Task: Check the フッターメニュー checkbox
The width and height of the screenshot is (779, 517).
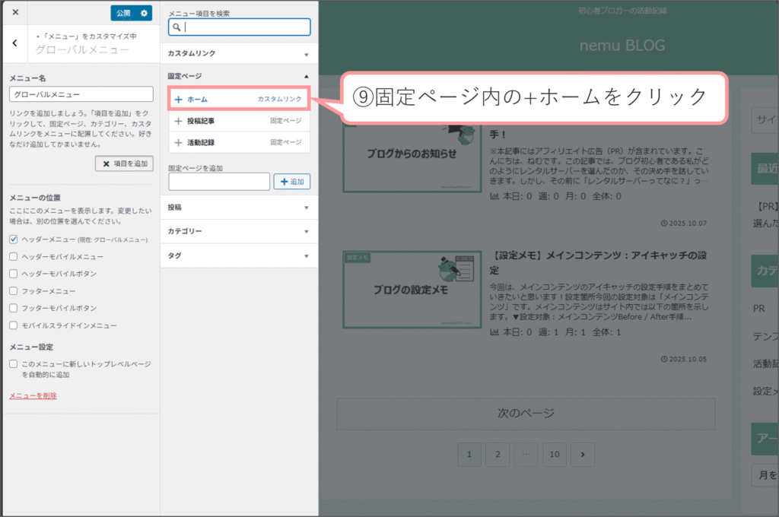Action: click(14, 291)
